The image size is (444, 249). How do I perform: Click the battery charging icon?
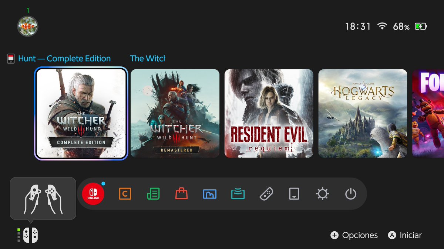(x=421, y=26)
